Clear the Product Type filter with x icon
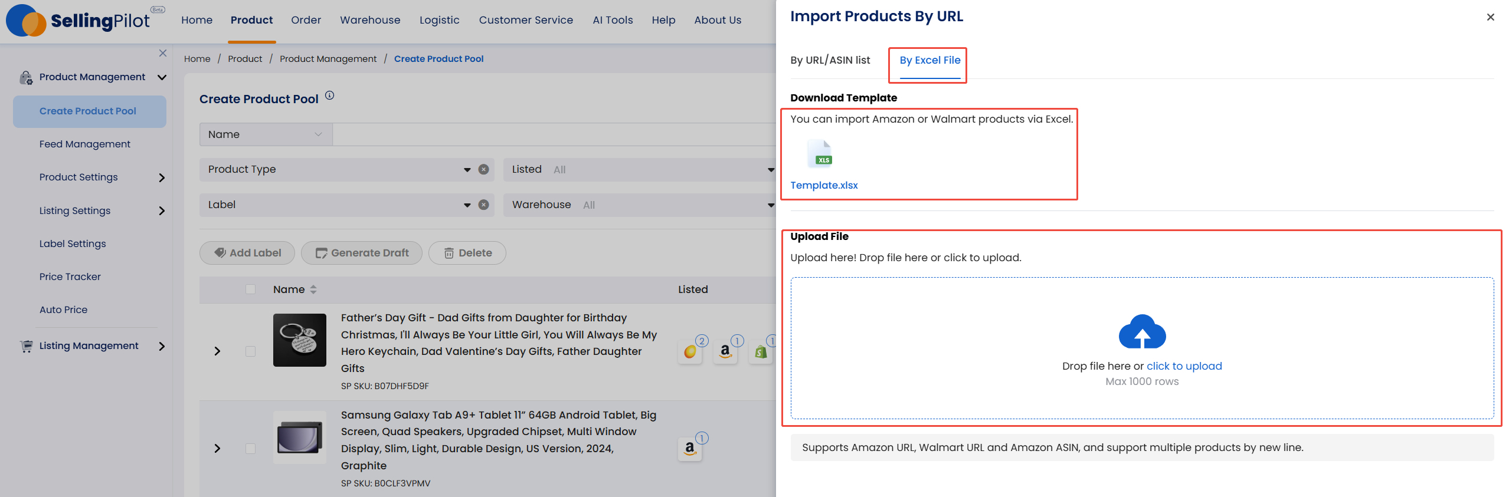This screenshot has width=1509, height=497. [483, 170]
